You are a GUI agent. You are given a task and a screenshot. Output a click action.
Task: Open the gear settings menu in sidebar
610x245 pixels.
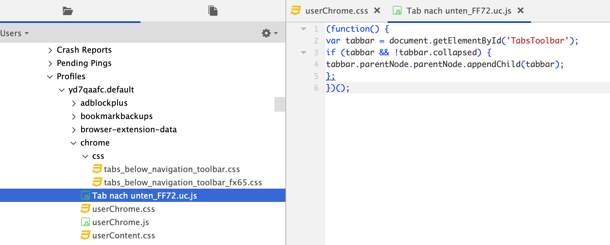pos(269,33)
